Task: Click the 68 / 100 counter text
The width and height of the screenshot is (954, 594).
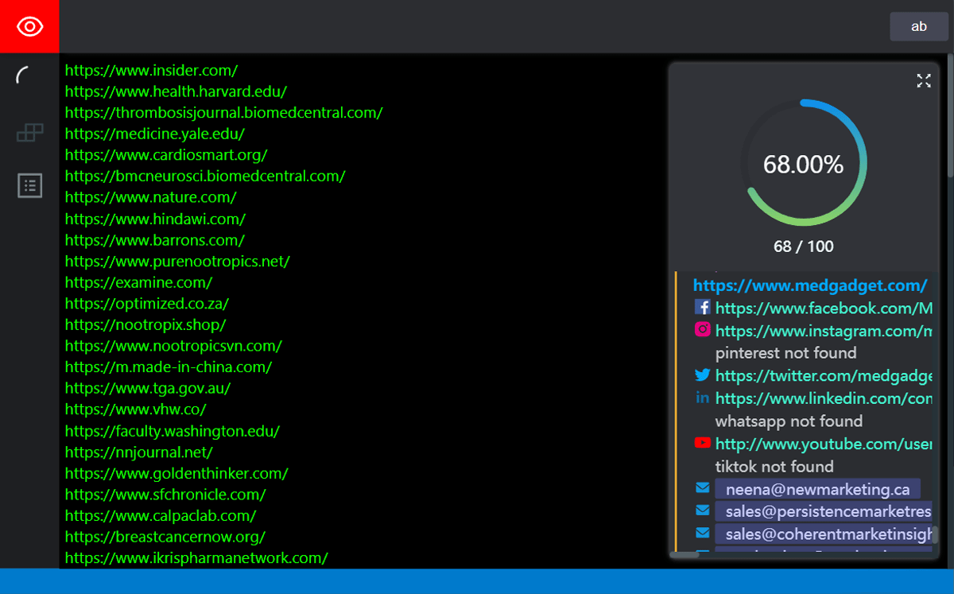Action: (804, 247)
